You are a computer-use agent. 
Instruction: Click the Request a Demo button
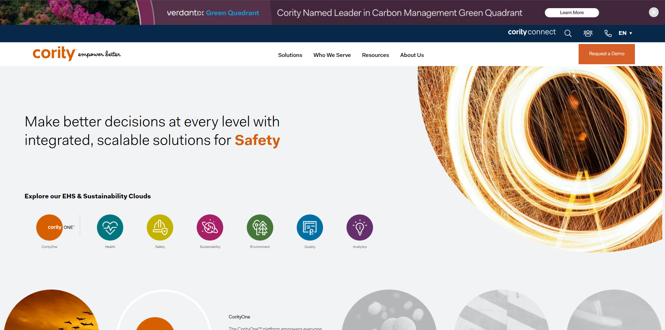click(607, 54)
